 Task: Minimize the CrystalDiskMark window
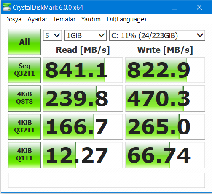pyautogui.click(x=150, y=7)
